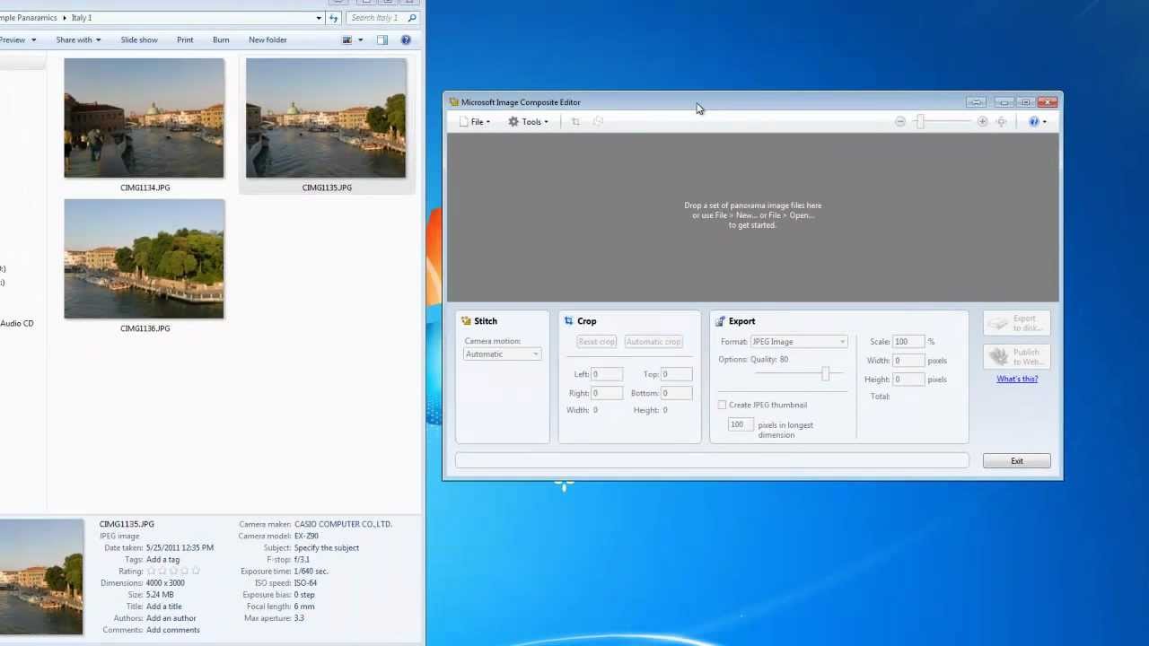1149x646 pixels.
Task: Click the zoom out minus icon
Action: tap(900, 122)
